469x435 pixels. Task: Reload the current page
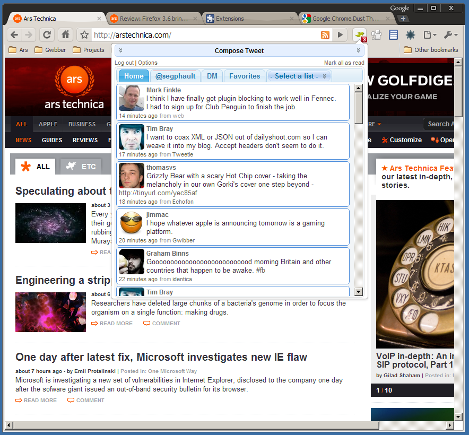coord(47,35)
